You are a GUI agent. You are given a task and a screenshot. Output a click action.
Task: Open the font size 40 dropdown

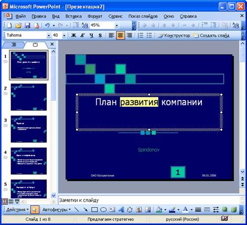pos(64,36)
